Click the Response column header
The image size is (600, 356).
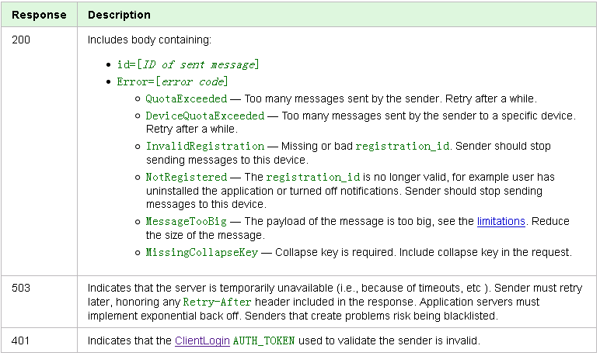point(39,15)
